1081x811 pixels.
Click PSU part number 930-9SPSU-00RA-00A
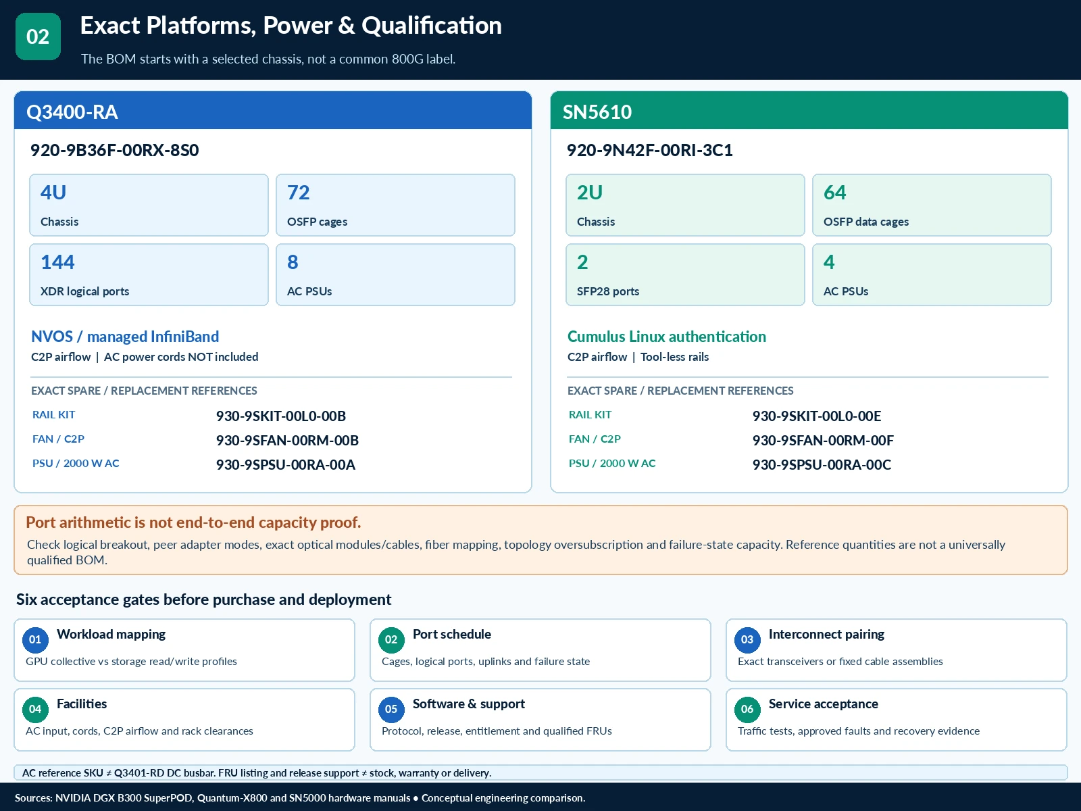[x=286, y=465]
